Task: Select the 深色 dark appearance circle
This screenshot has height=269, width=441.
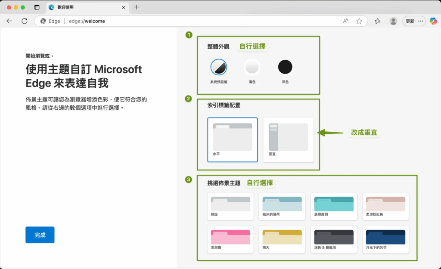Action: click(285, 67)
